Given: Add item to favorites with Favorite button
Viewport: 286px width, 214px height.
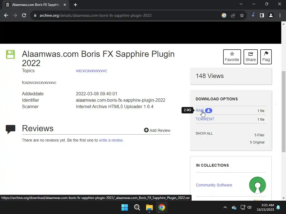Looking at the screenshot, I should (232, 57).
